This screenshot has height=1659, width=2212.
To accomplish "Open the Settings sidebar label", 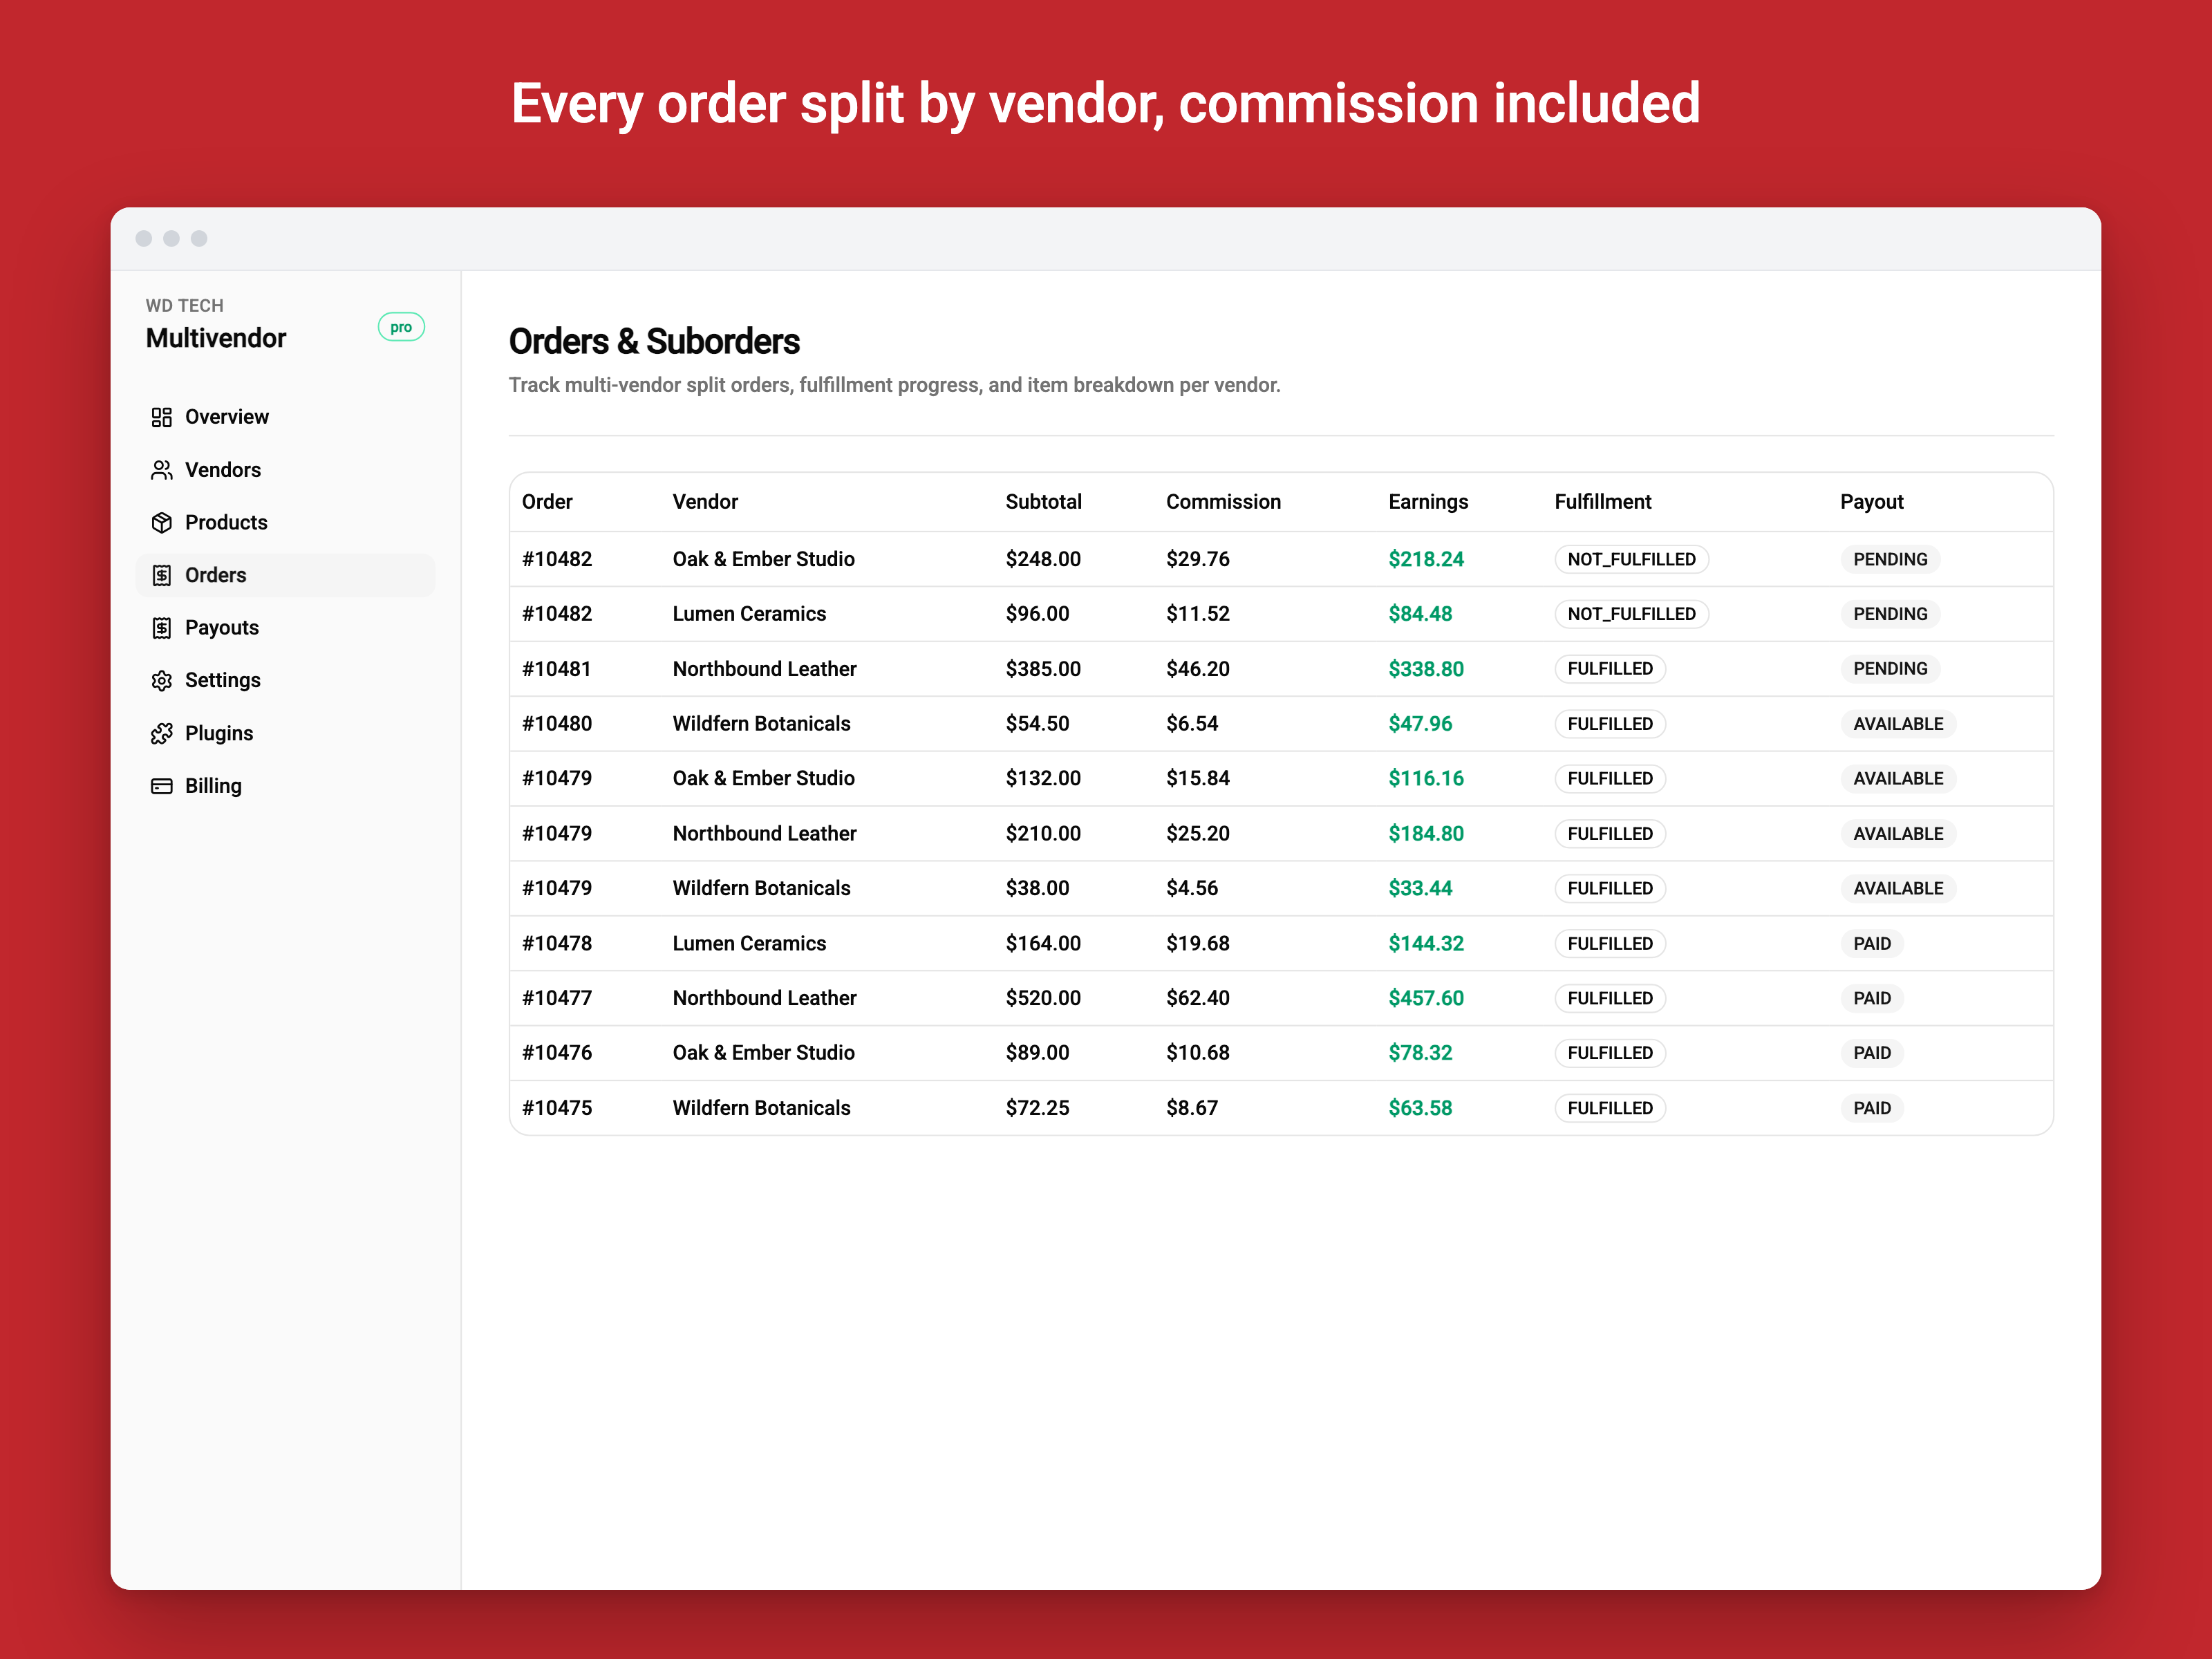I will pos(223,680).
